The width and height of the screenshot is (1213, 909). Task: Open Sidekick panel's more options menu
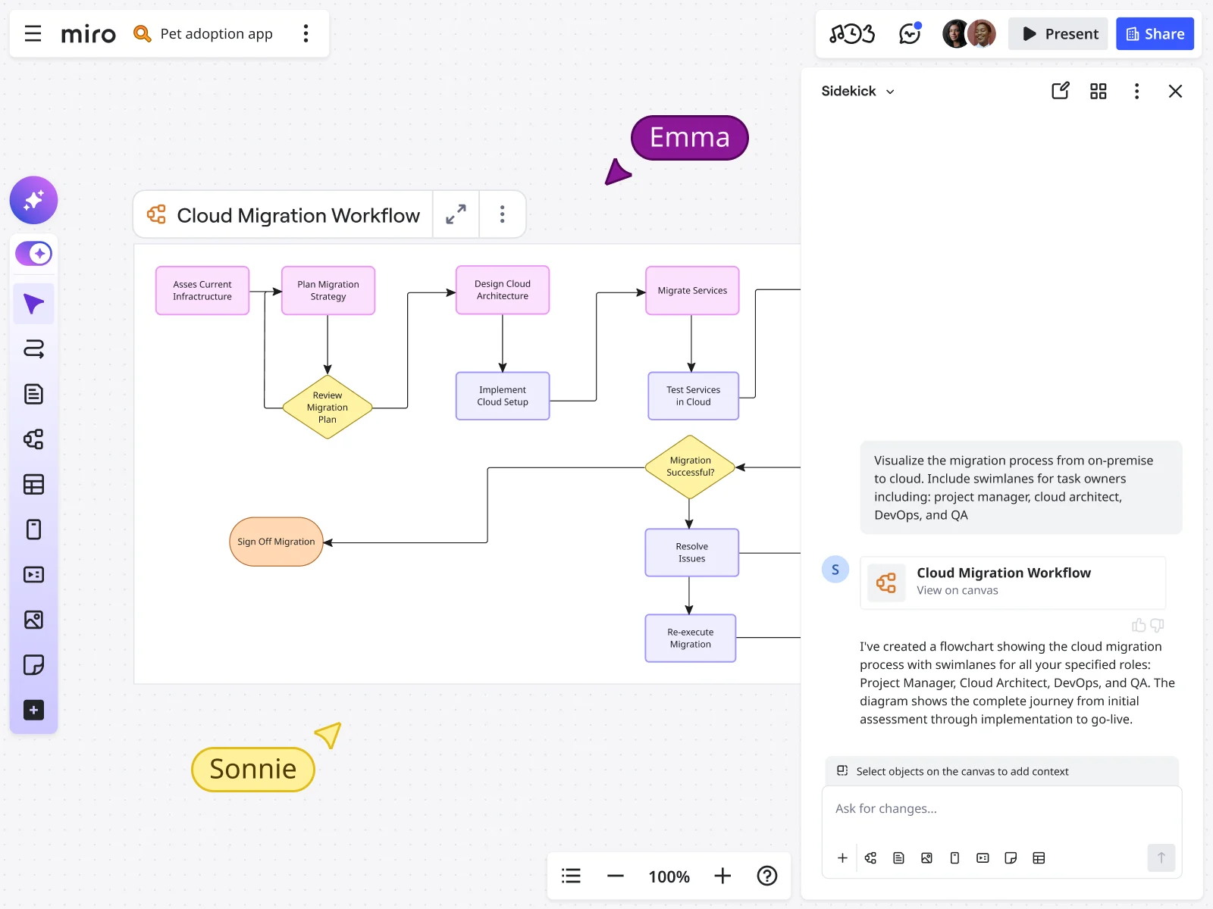pyautogui.click(x=1137, y=91)
